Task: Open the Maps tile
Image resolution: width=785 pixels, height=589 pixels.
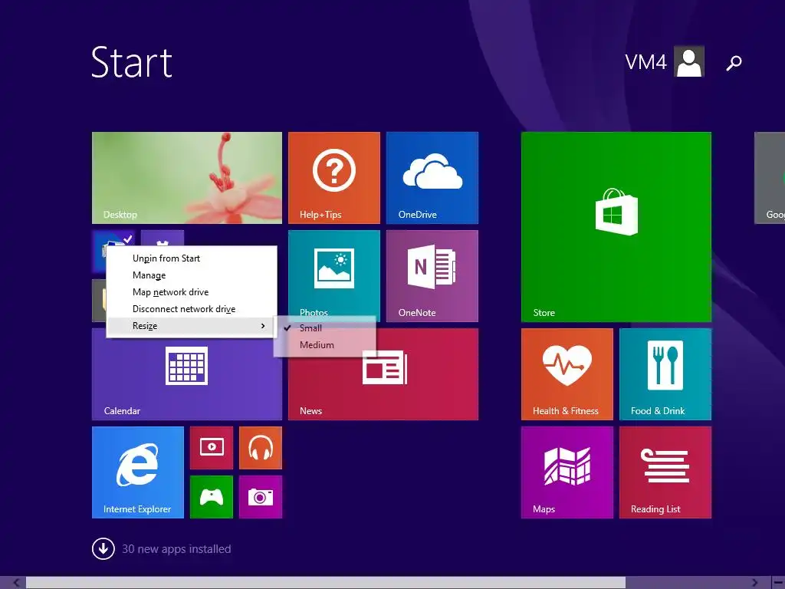Action: (x=567, y=472)
